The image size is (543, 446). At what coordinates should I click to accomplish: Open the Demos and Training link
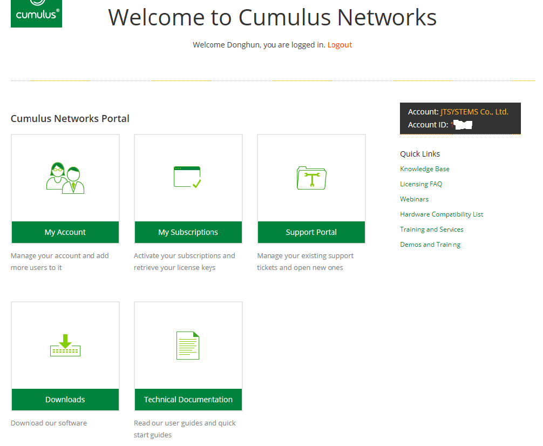(x=430, y=245)
